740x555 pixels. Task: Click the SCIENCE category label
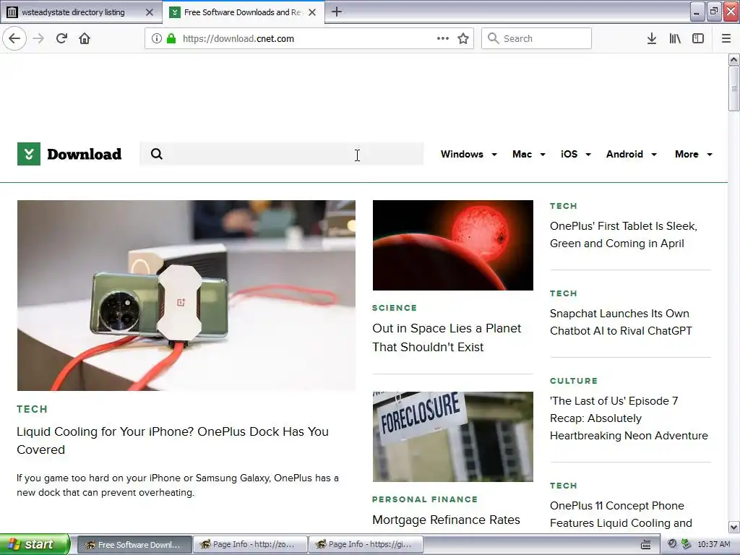395,308
